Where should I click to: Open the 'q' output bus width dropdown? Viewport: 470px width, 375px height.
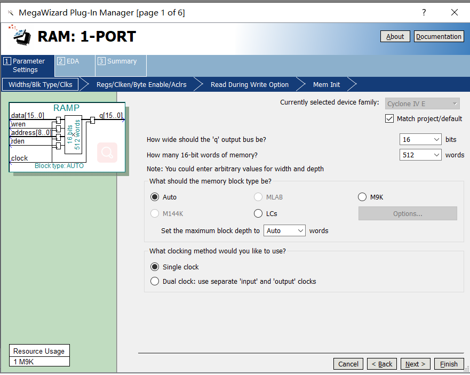pyautogui.click(x=437, y=139)
